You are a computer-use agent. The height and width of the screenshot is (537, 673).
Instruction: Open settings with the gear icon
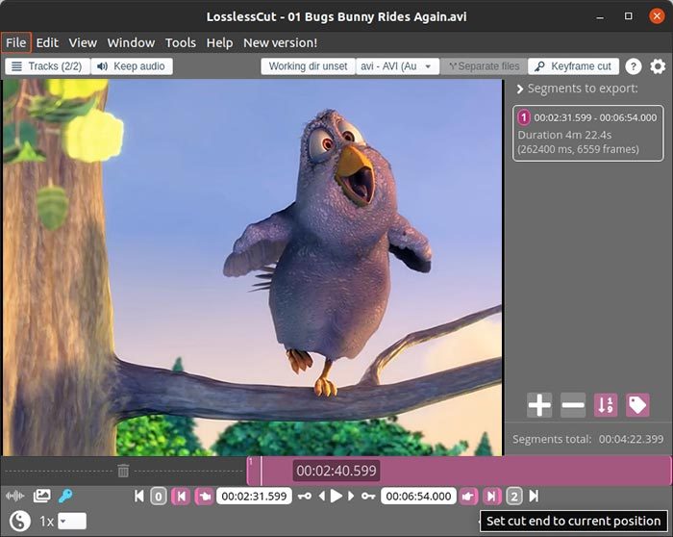658,66
